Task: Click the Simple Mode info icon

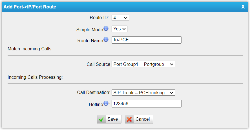Action: pyautogui.click(x=106, y=29)
